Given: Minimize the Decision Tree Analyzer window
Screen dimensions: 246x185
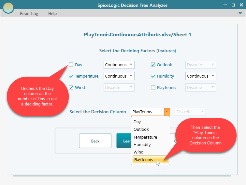Looking at the screenshot, I should click(x=225, y=5).
